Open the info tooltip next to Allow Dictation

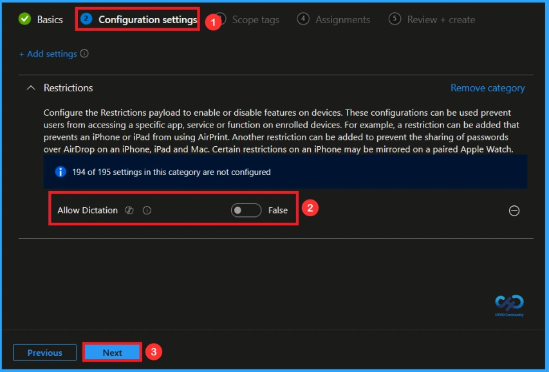(147, 210)
